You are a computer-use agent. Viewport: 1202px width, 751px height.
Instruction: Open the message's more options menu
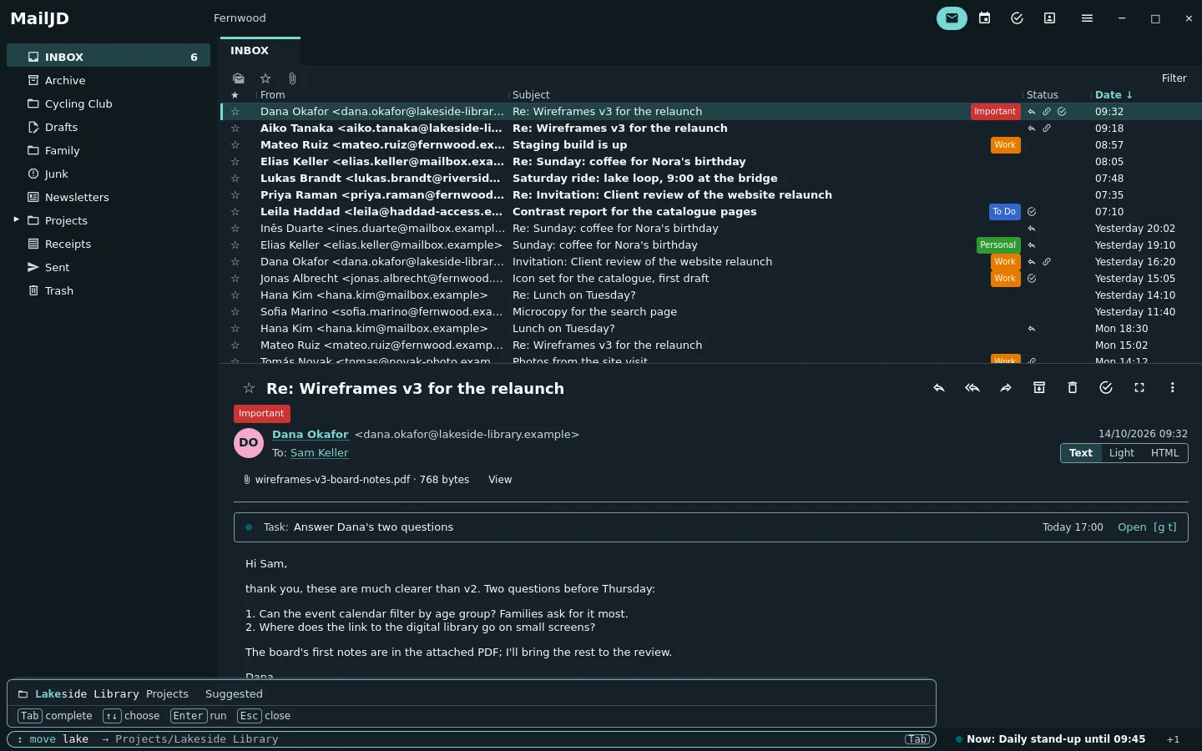[x=1173, y=388]
